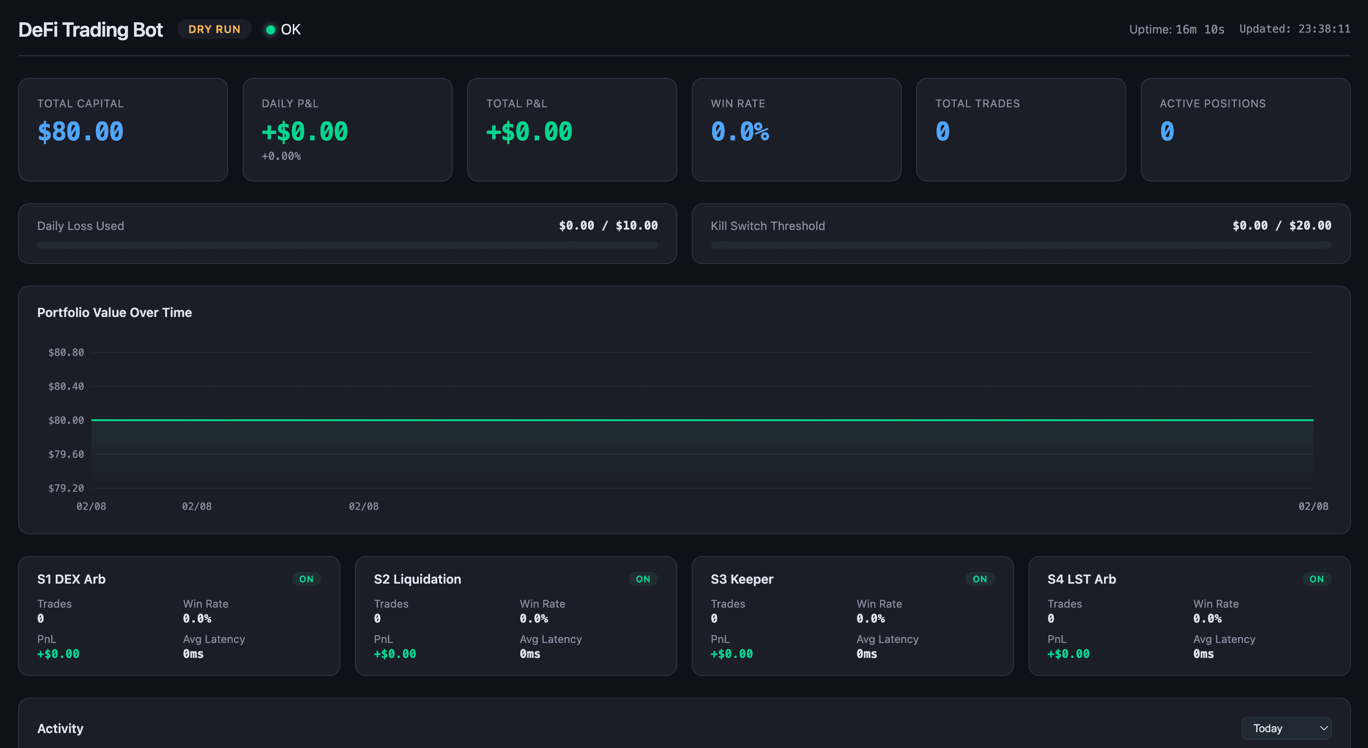Click the S4 LST Arb Avg Latency value
The height and width of the screenshot is (748, 1368).
click(1203, 654)
